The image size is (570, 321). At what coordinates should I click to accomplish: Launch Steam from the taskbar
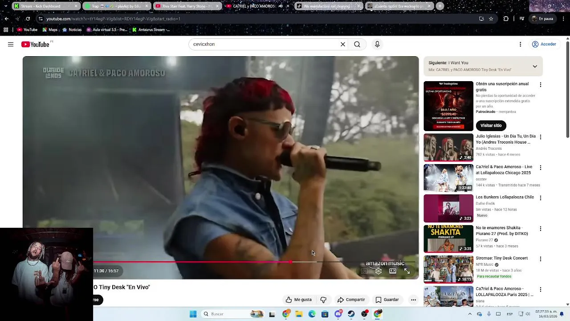[x=351, y=314]
